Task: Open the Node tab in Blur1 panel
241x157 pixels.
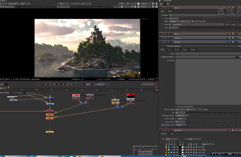Action: tap(170, 11)
